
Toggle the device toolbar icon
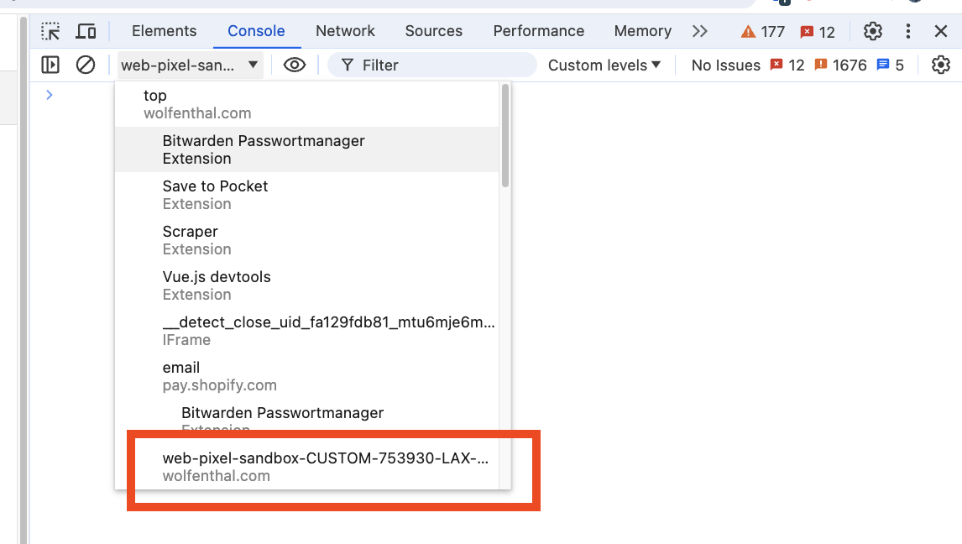pyautogui.click(x=86, y=32)
